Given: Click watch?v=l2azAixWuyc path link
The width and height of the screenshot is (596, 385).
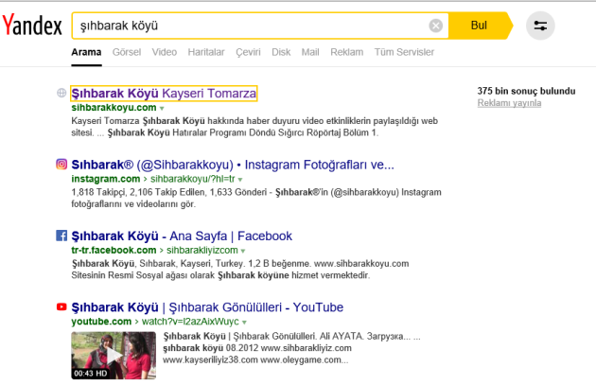Looking at the screenshot, I should pyautogui.click(x=190, y=322).
